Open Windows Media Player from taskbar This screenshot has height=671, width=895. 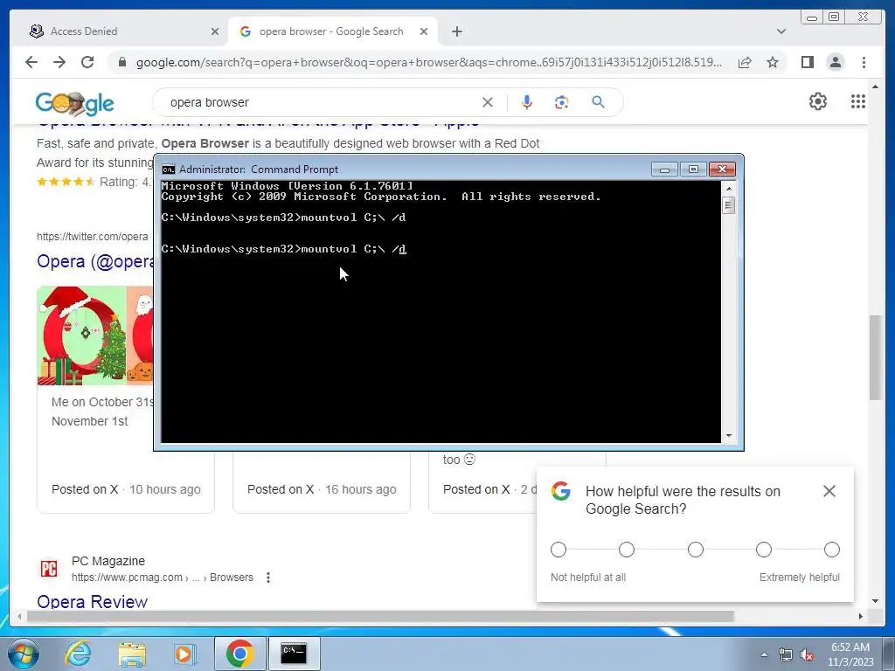click(x=185, y=654)
